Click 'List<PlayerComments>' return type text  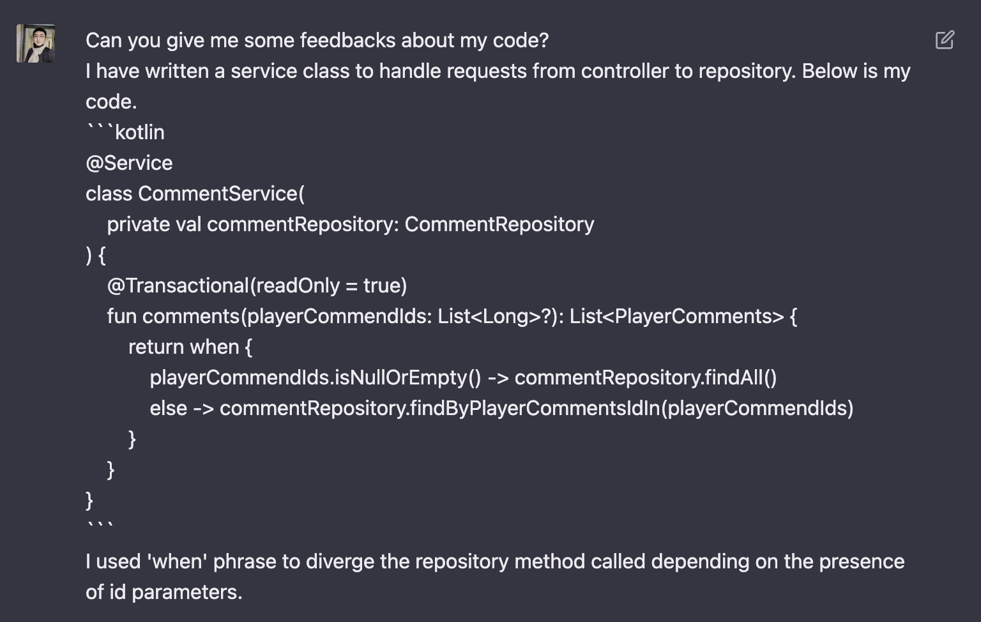[676, 316]
